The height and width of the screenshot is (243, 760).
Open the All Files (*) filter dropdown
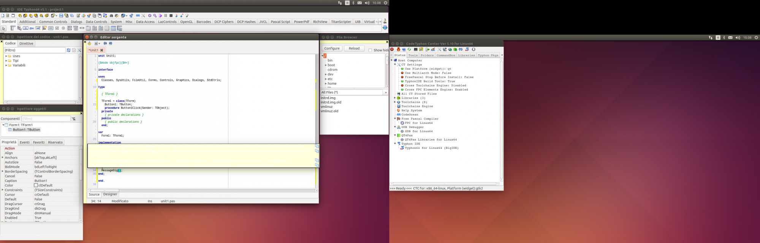(x=386, y=93)
